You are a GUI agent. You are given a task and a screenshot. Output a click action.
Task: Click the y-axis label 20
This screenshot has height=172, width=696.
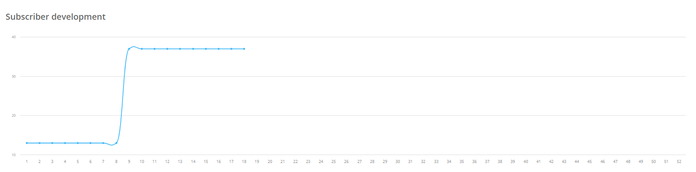pyautogui.click(x=14, y=116)
